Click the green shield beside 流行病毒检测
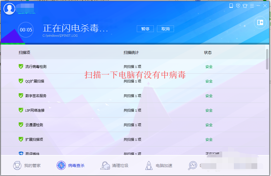 21,66
